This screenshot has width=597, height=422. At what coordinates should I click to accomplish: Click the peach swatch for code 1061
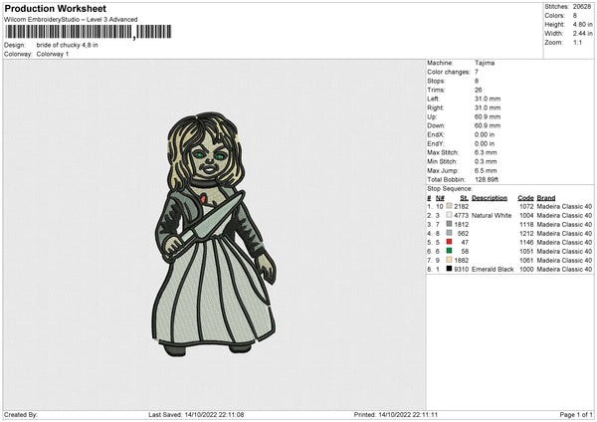[449, 260]
